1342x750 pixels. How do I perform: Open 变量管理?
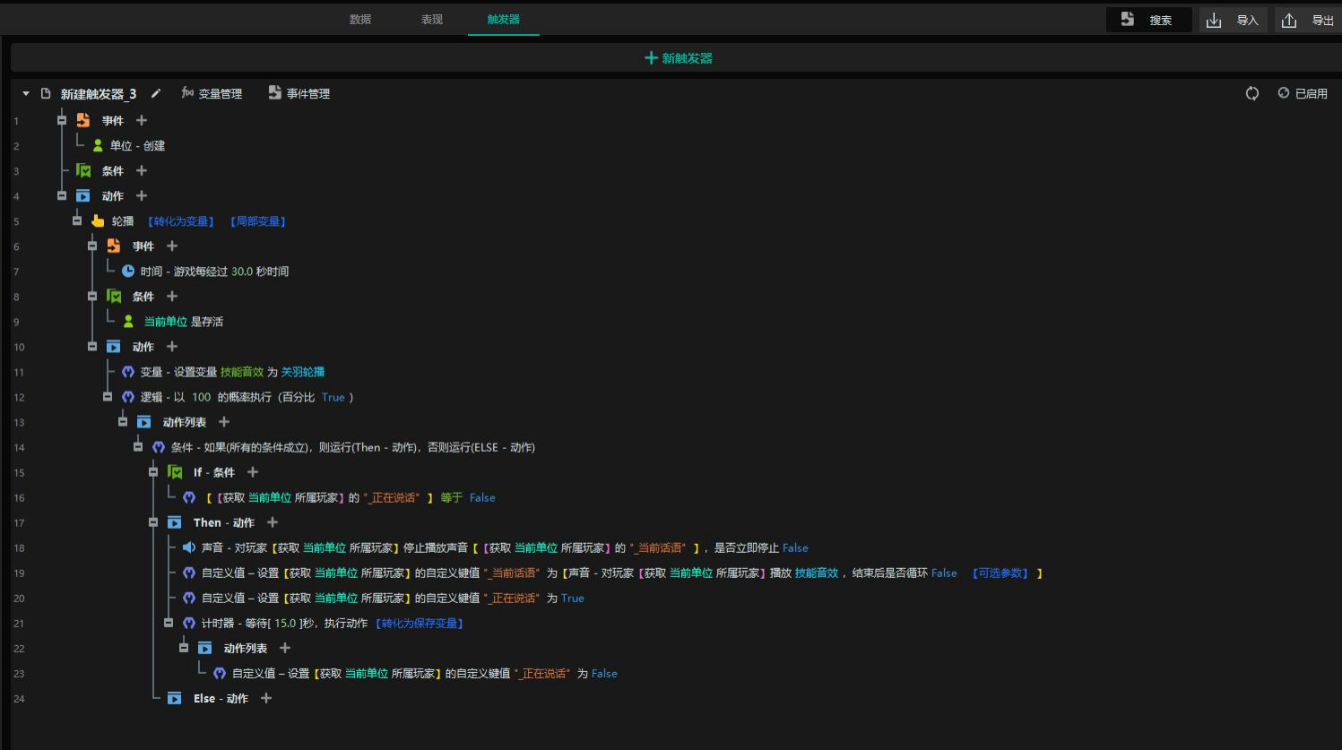(212, 93)
